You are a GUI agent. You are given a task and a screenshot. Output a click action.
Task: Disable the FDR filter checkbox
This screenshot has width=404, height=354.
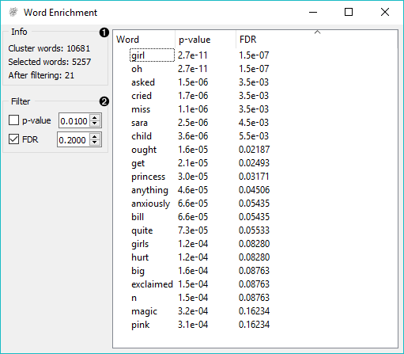click(x=13, y=139)
